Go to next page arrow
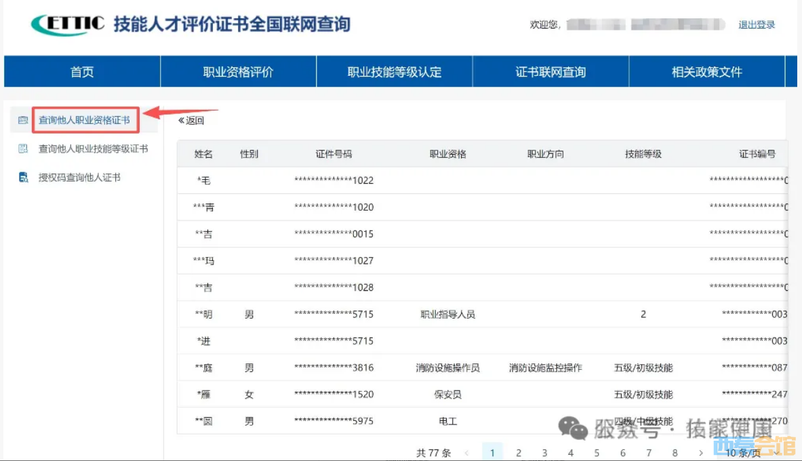802x461 pixels. tap(700, 453)
